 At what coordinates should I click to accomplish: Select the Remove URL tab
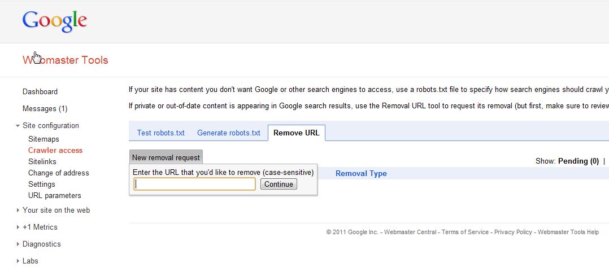coord(297,133)
